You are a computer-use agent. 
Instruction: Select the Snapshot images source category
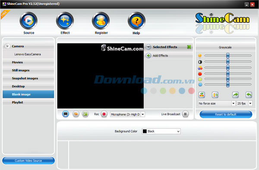click(x=28, y=78)
